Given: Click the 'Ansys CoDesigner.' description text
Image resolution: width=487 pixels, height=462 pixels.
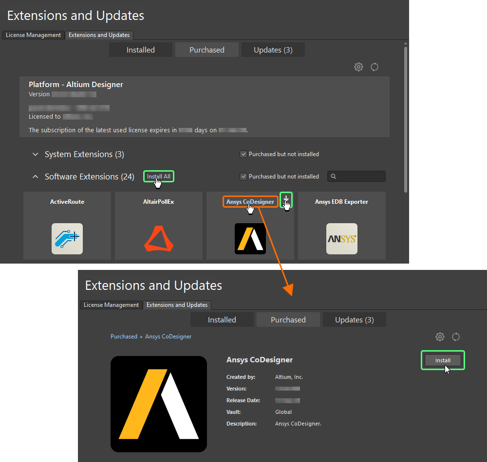Looking at the screenshot, I should (x=298, y=424).
